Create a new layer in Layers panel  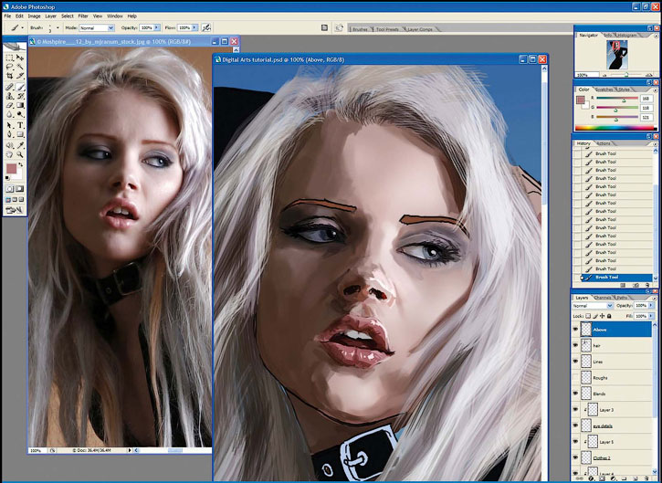636,478
